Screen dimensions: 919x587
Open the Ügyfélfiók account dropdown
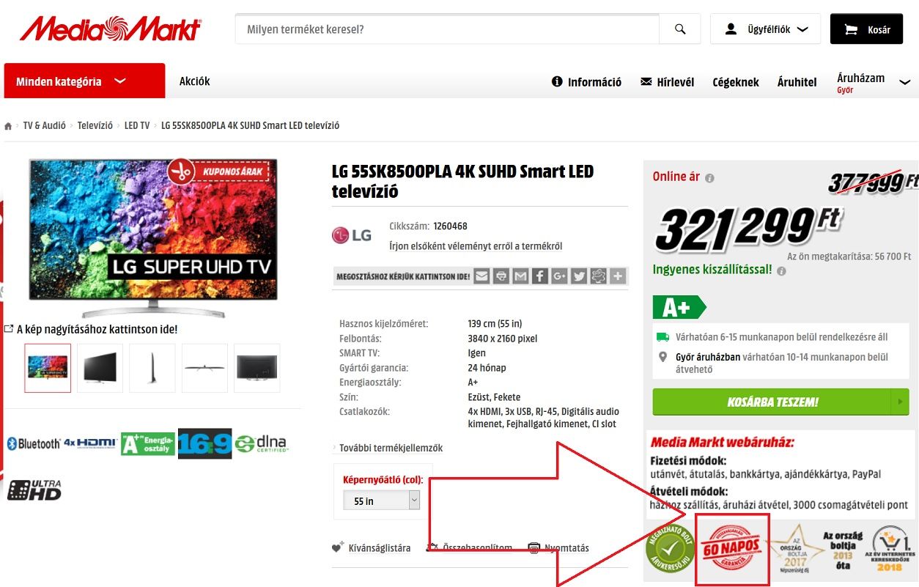click(x=765, y=29)
